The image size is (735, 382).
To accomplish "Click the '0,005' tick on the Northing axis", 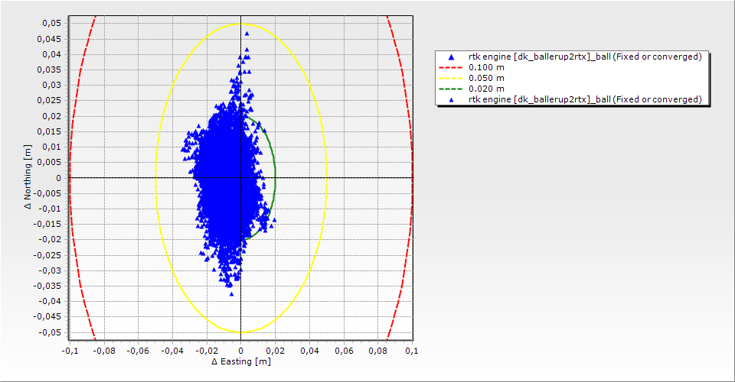I will (49, 162).
